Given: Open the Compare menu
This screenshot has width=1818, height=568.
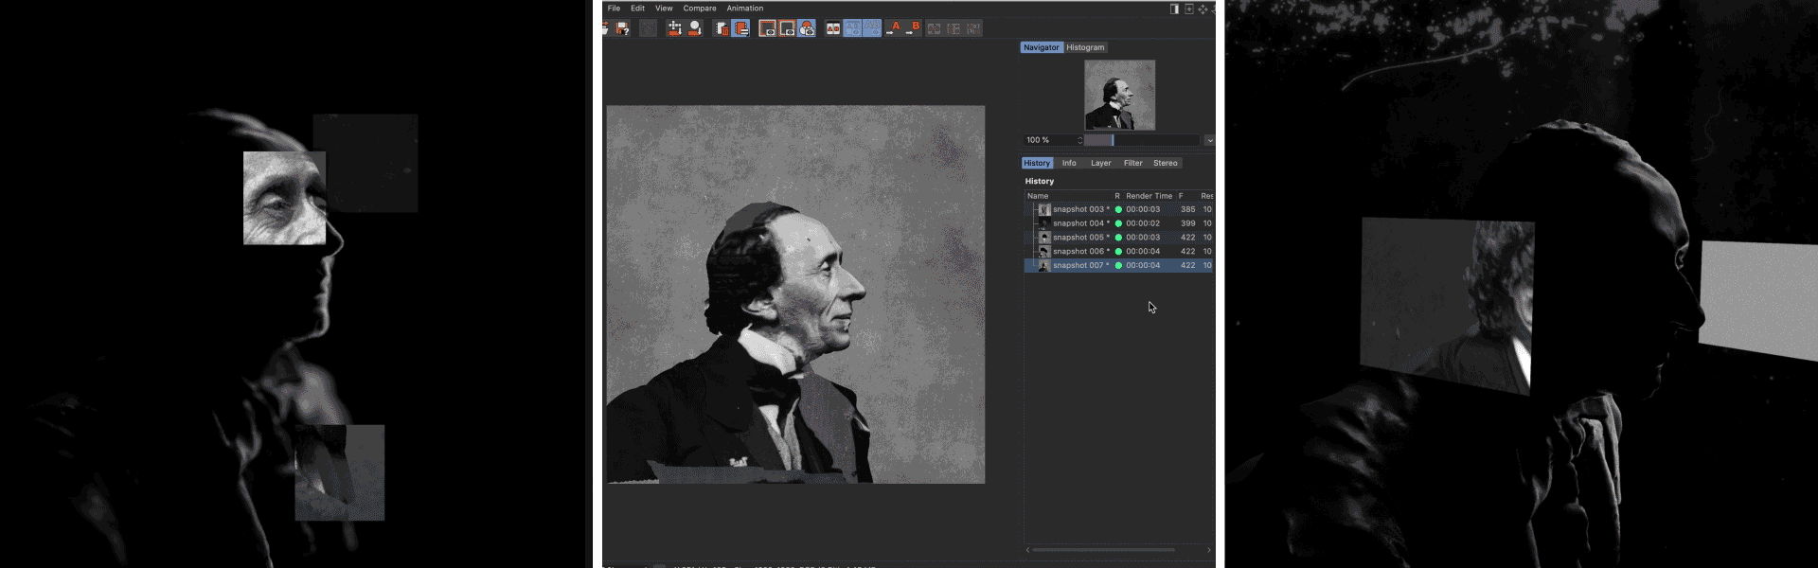Looking at the screenshot, I should (700, 9).
